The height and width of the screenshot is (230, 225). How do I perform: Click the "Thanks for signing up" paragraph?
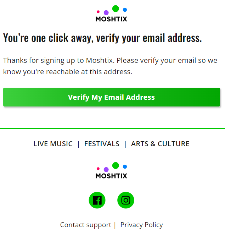(110, 66)
